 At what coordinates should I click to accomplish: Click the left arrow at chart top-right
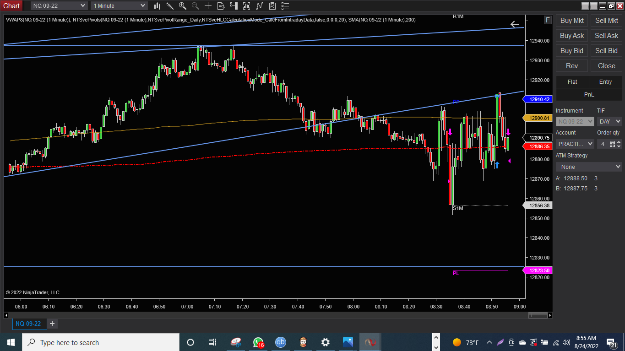click(x=515, y=24)
